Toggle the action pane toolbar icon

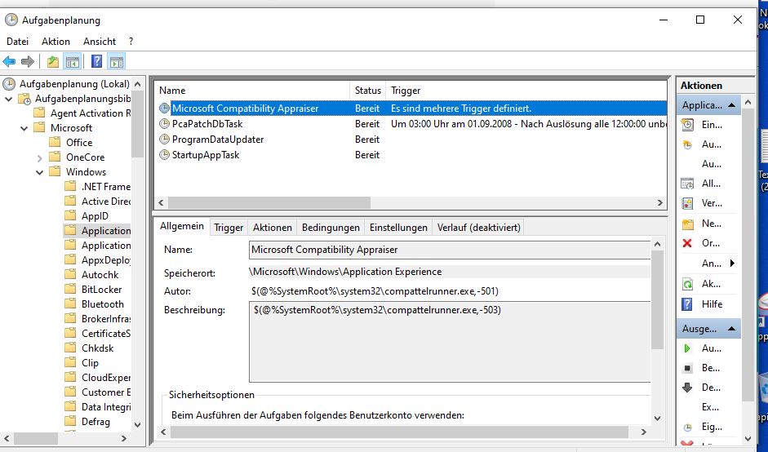[x=117, y=62]
